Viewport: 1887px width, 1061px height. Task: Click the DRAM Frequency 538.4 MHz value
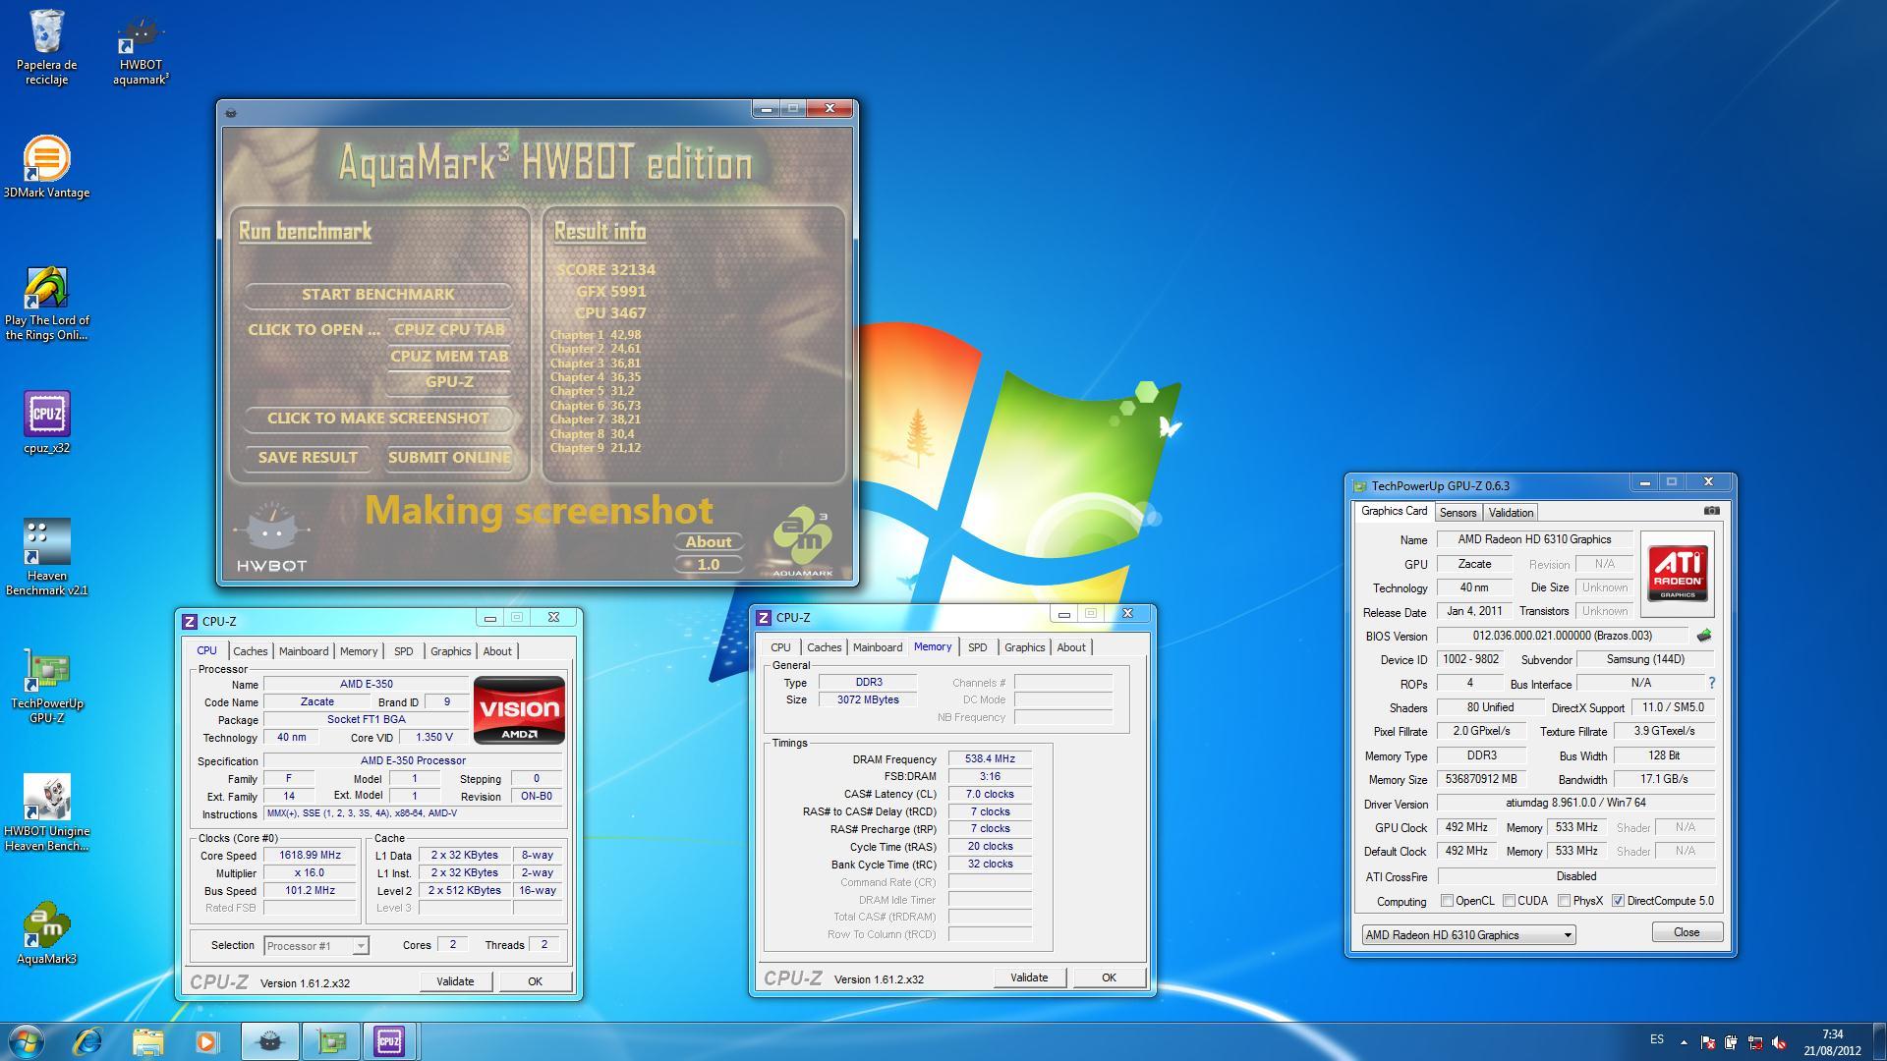tap(990, 759)
